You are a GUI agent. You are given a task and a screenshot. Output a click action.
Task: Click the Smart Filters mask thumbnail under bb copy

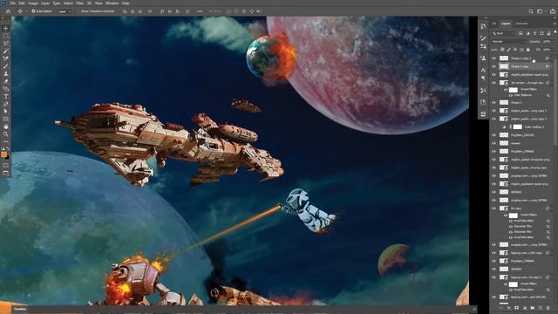click(514, 215)
